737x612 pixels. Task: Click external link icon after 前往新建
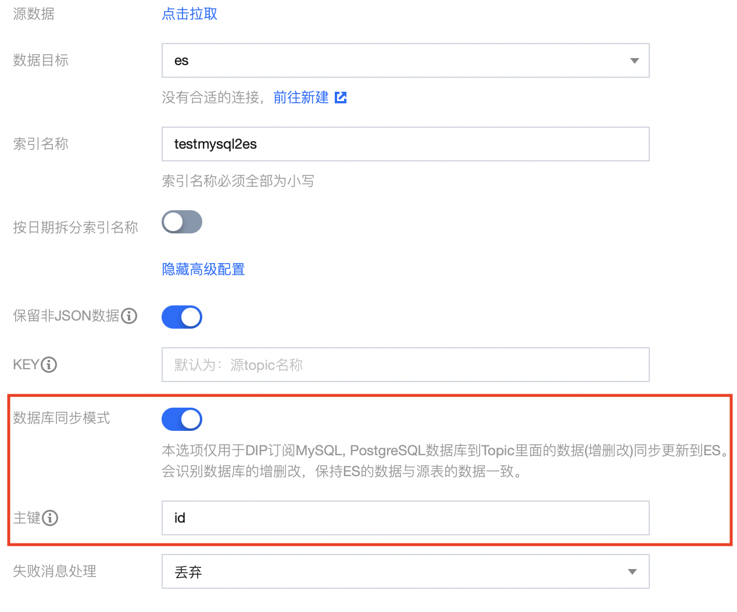(341, 98)
